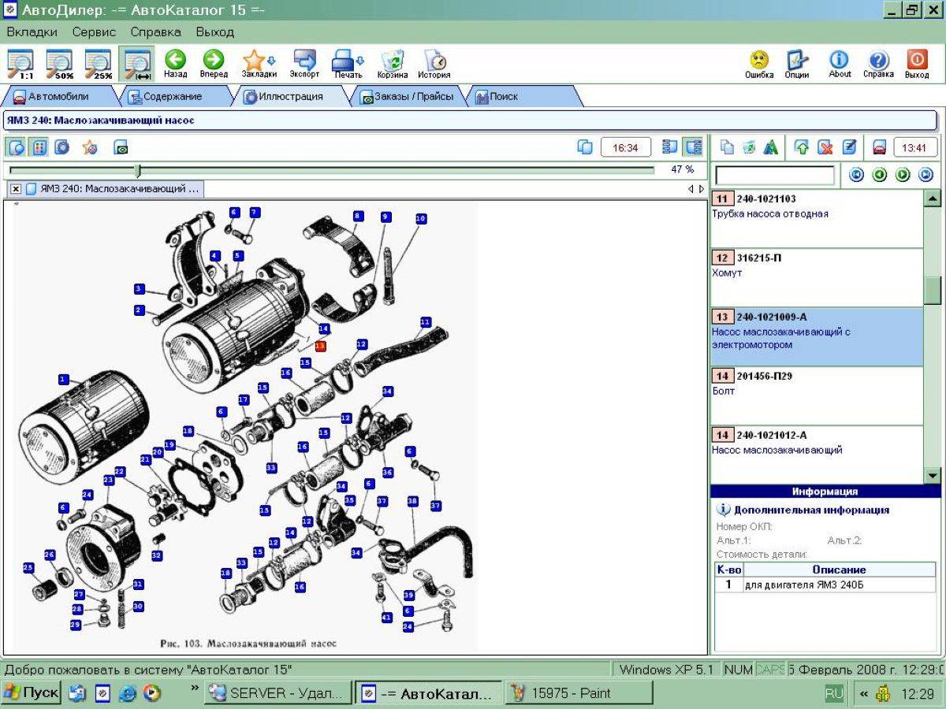Open the About info icon
Screen dimensions: 946x709
pos(840,64)
